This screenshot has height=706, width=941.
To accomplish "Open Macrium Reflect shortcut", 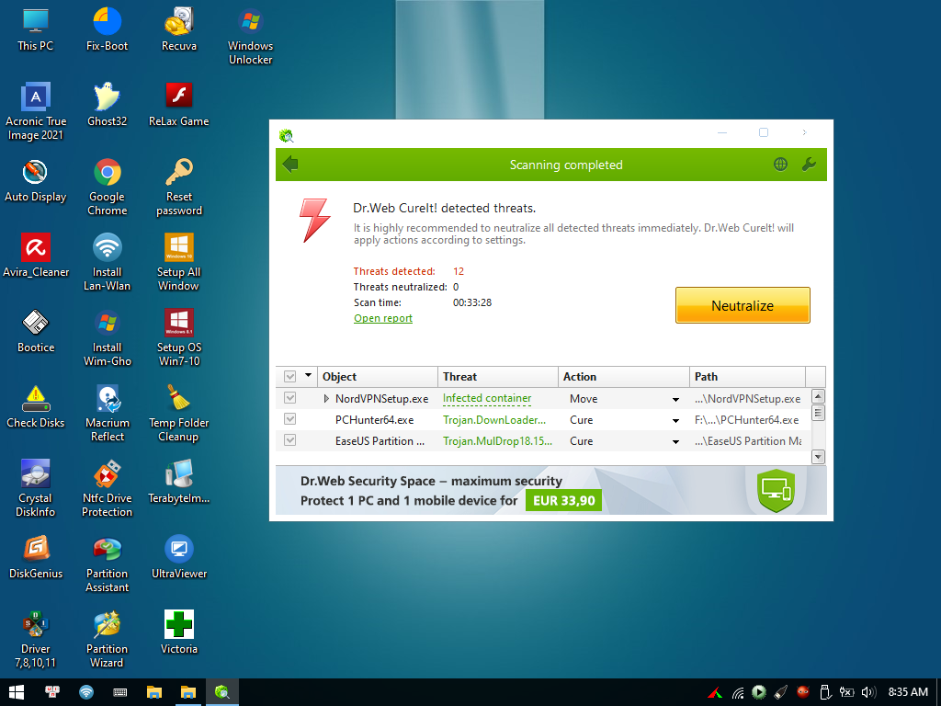I will [107, 414].
